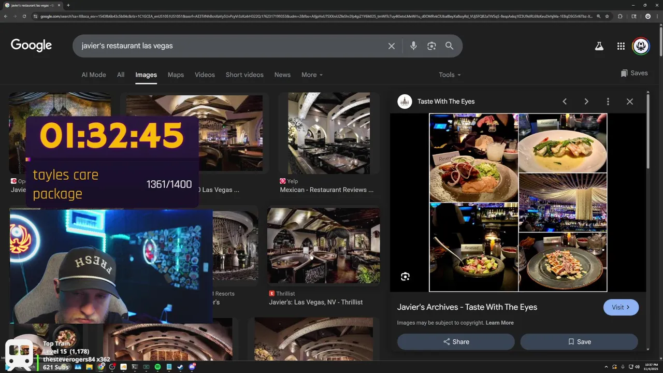Open the Saves collection link
663x373 pixels.
[634, 73]
